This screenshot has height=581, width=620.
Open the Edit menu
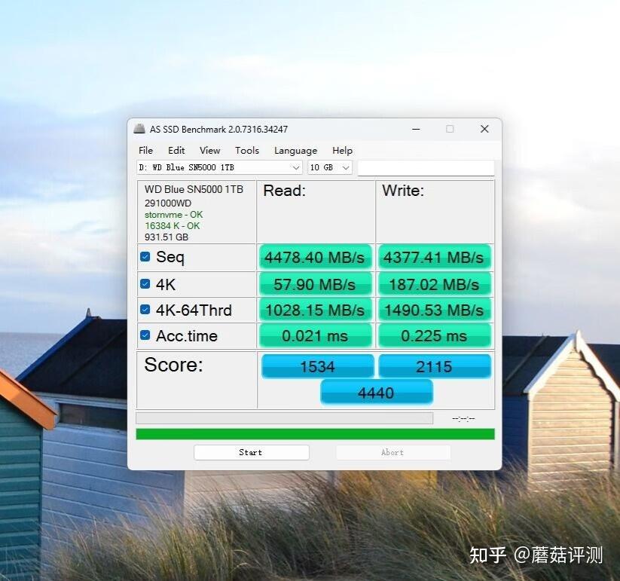(176, 150)
